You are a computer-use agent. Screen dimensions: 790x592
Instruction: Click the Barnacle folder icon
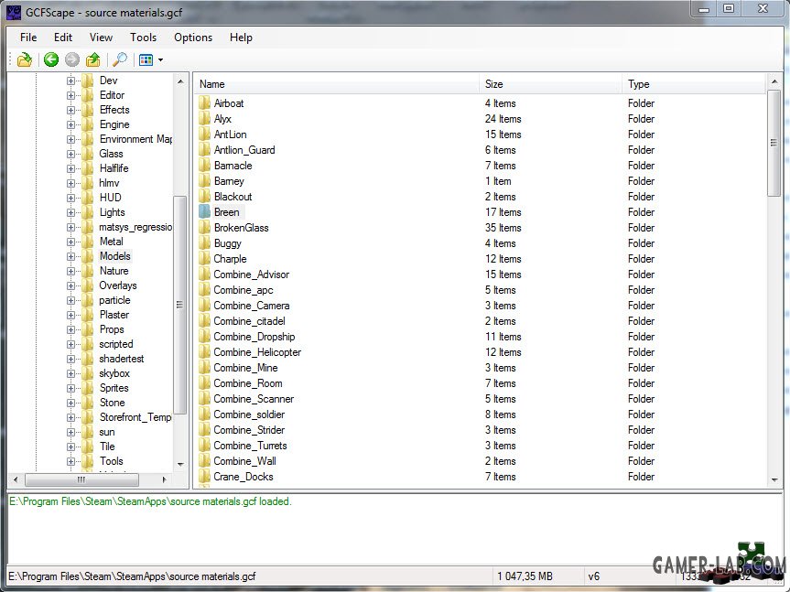(204, 166)
